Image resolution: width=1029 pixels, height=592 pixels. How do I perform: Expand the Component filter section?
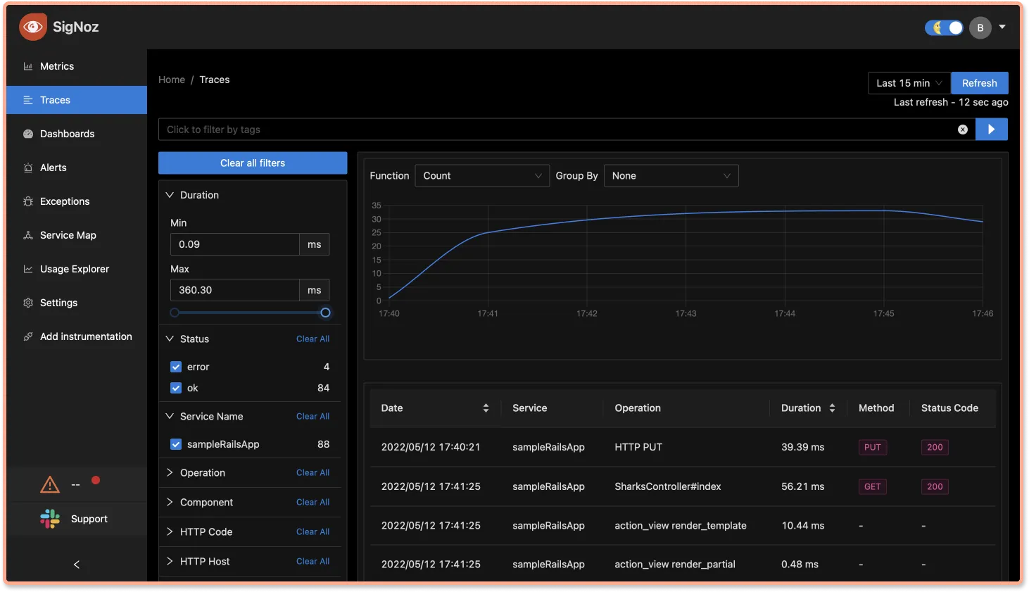pyautogui.click(x=170, y=502)
